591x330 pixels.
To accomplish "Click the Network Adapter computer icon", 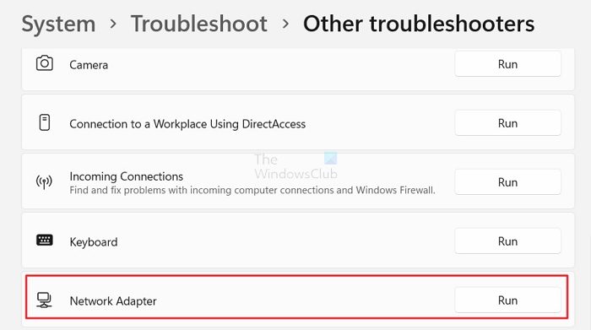I will click(x=44, y=300).
